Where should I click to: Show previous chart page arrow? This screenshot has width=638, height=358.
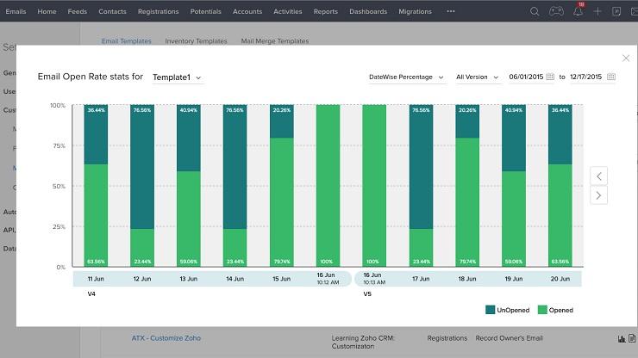pyautogui.click(x=599, y=176)
